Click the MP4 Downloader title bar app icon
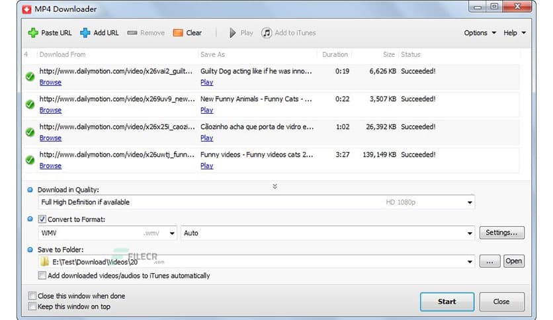 click(26, 9)
